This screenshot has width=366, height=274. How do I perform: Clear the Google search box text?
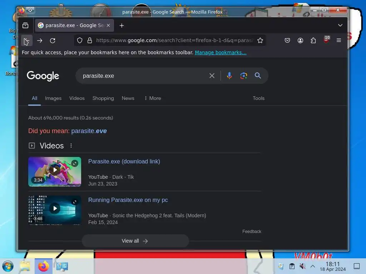(212, 76)
